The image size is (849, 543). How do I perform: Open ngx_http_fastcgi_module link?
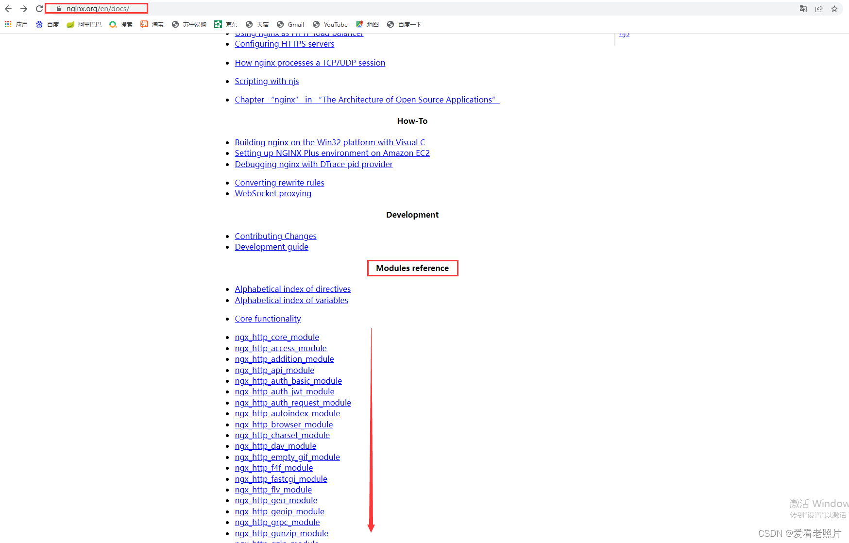click(x=281, y=479)
